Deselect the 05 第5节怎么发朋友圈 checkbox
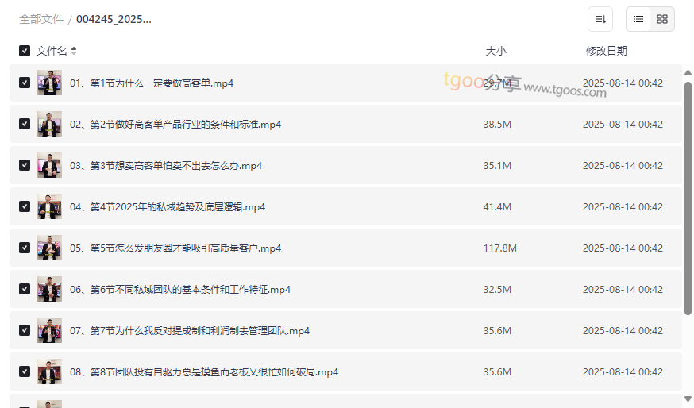The image size is (694, 408). point(25,248)
